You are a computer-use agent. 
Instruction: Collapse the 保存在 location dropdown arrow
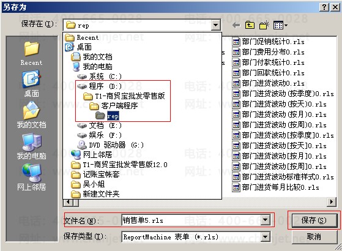click(x=215, y=25)
